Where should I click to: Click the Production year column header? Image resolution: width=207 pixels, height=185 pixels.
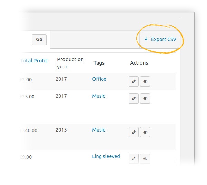click(x=70, y=63)
